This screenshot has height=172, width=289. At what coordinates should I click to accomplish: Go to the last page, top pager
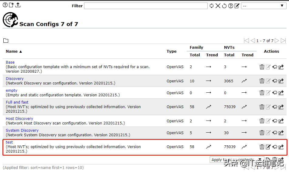click(283, 41)
